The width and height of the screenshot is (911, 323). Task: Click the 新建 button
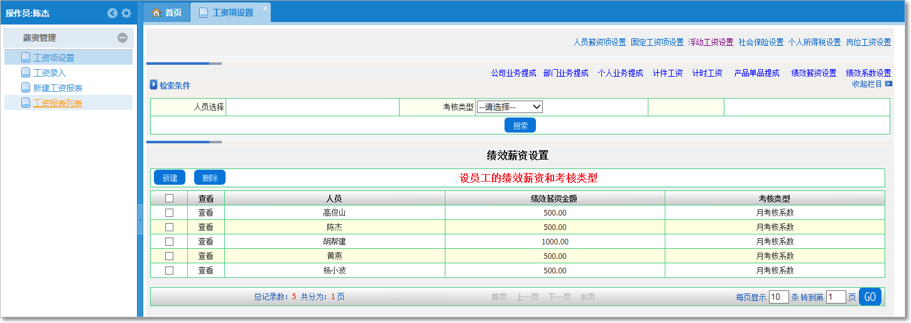pyautogui.click(x=170, y=178)
